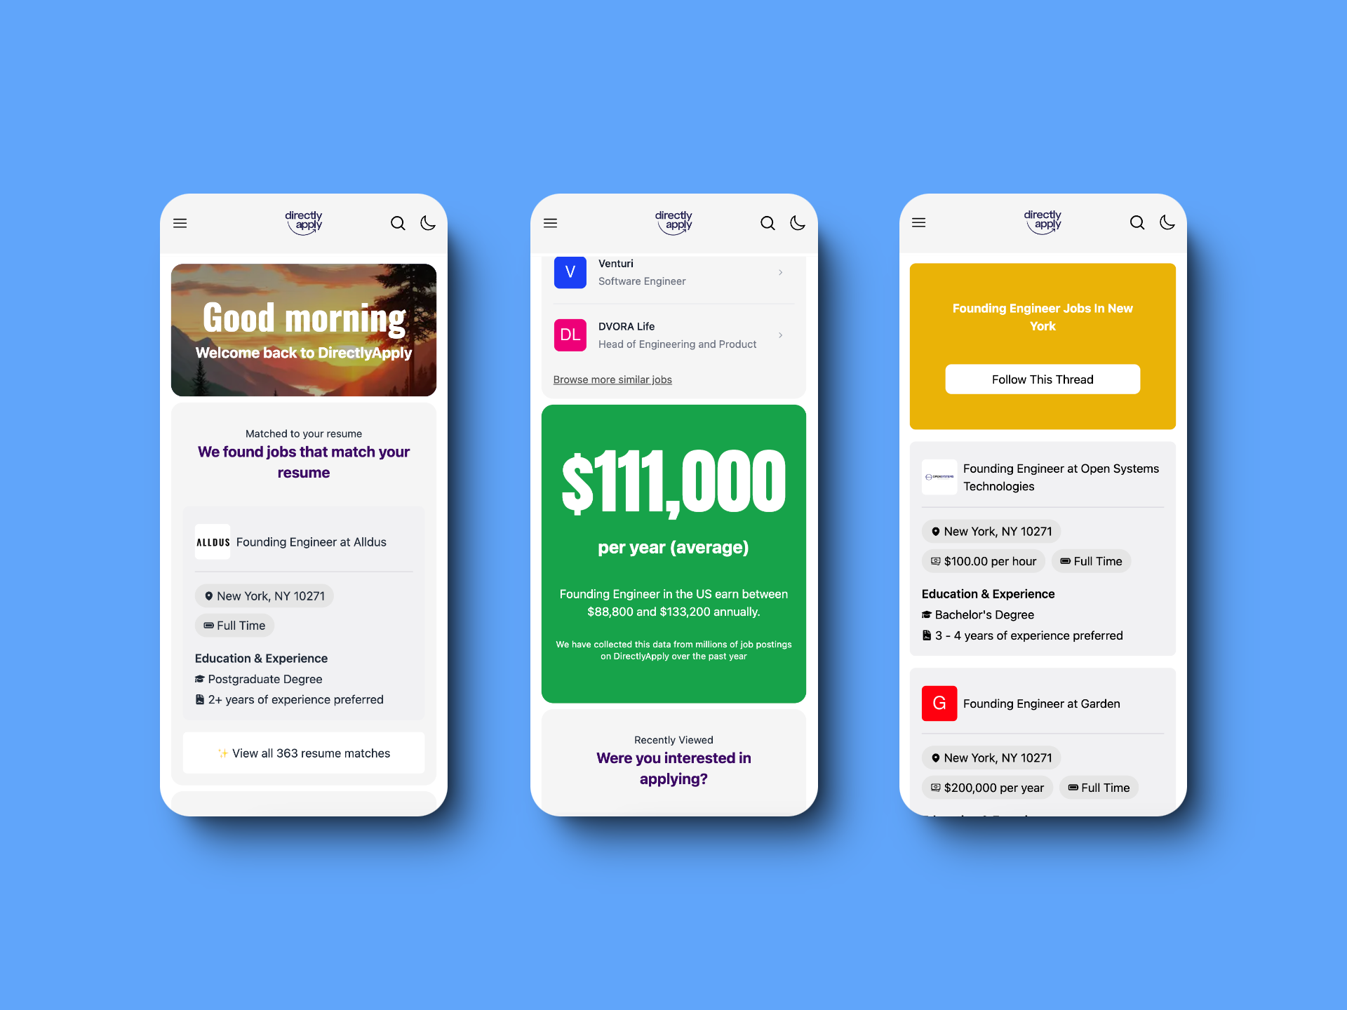This screenshot has height=1010, width=1347.
Task: Open the hamburger menu center screen
Action: click(x=551, y=224)
